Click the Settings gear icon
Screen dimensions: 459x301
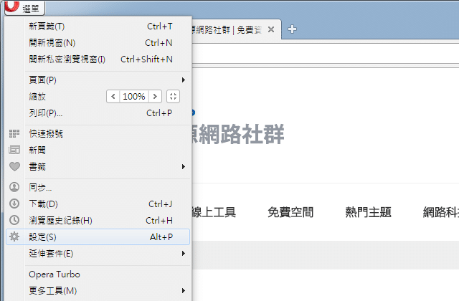pos(14,236)
